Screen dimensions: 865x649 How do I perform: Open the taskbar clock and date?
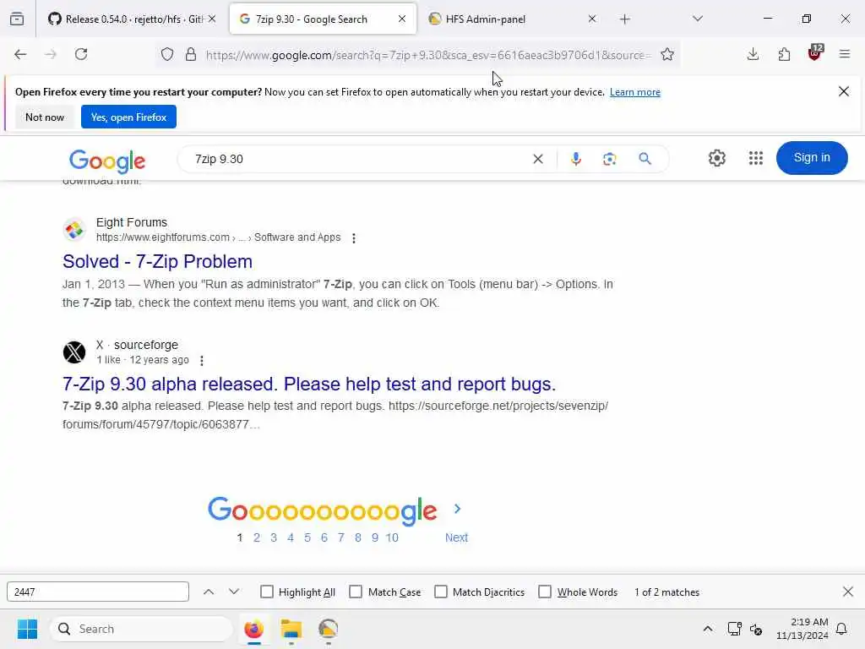click(x=802, y=629)
